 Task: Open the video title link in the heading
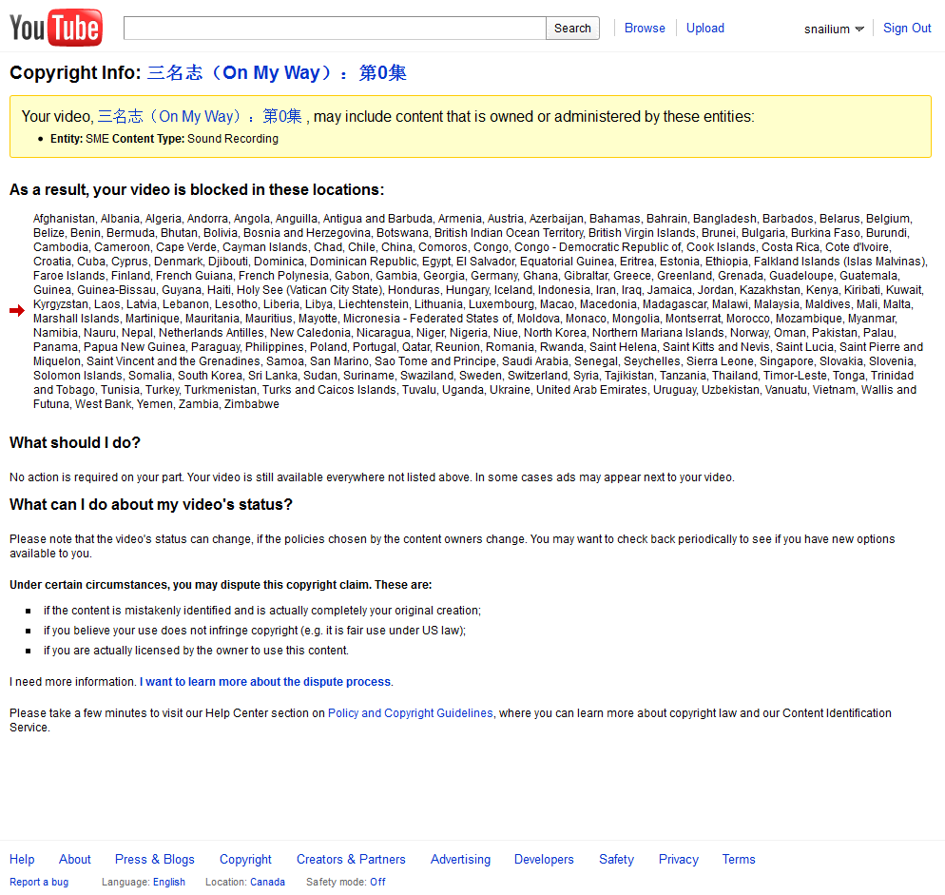tap(277, 73)
